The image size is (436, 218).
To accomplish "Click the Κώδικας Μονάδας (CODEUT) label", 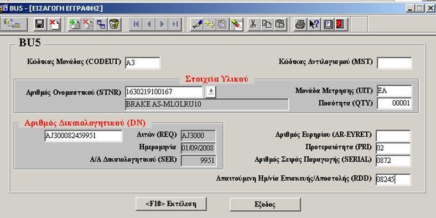I will tap(74, 62).
